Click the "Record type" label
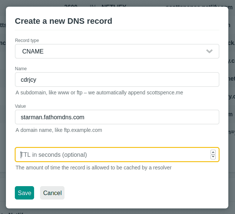This screenshot has width=235, height=214. pyautogui.click(x=27, y=40)
